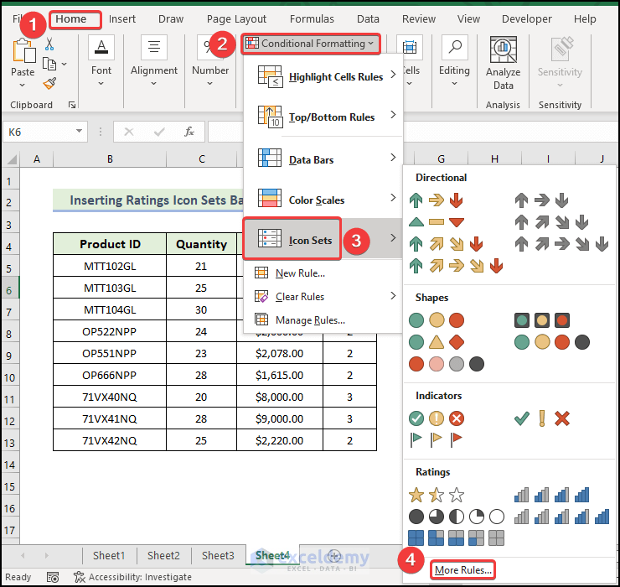Click More Rules at menu bottom

(x=462, y=570)
